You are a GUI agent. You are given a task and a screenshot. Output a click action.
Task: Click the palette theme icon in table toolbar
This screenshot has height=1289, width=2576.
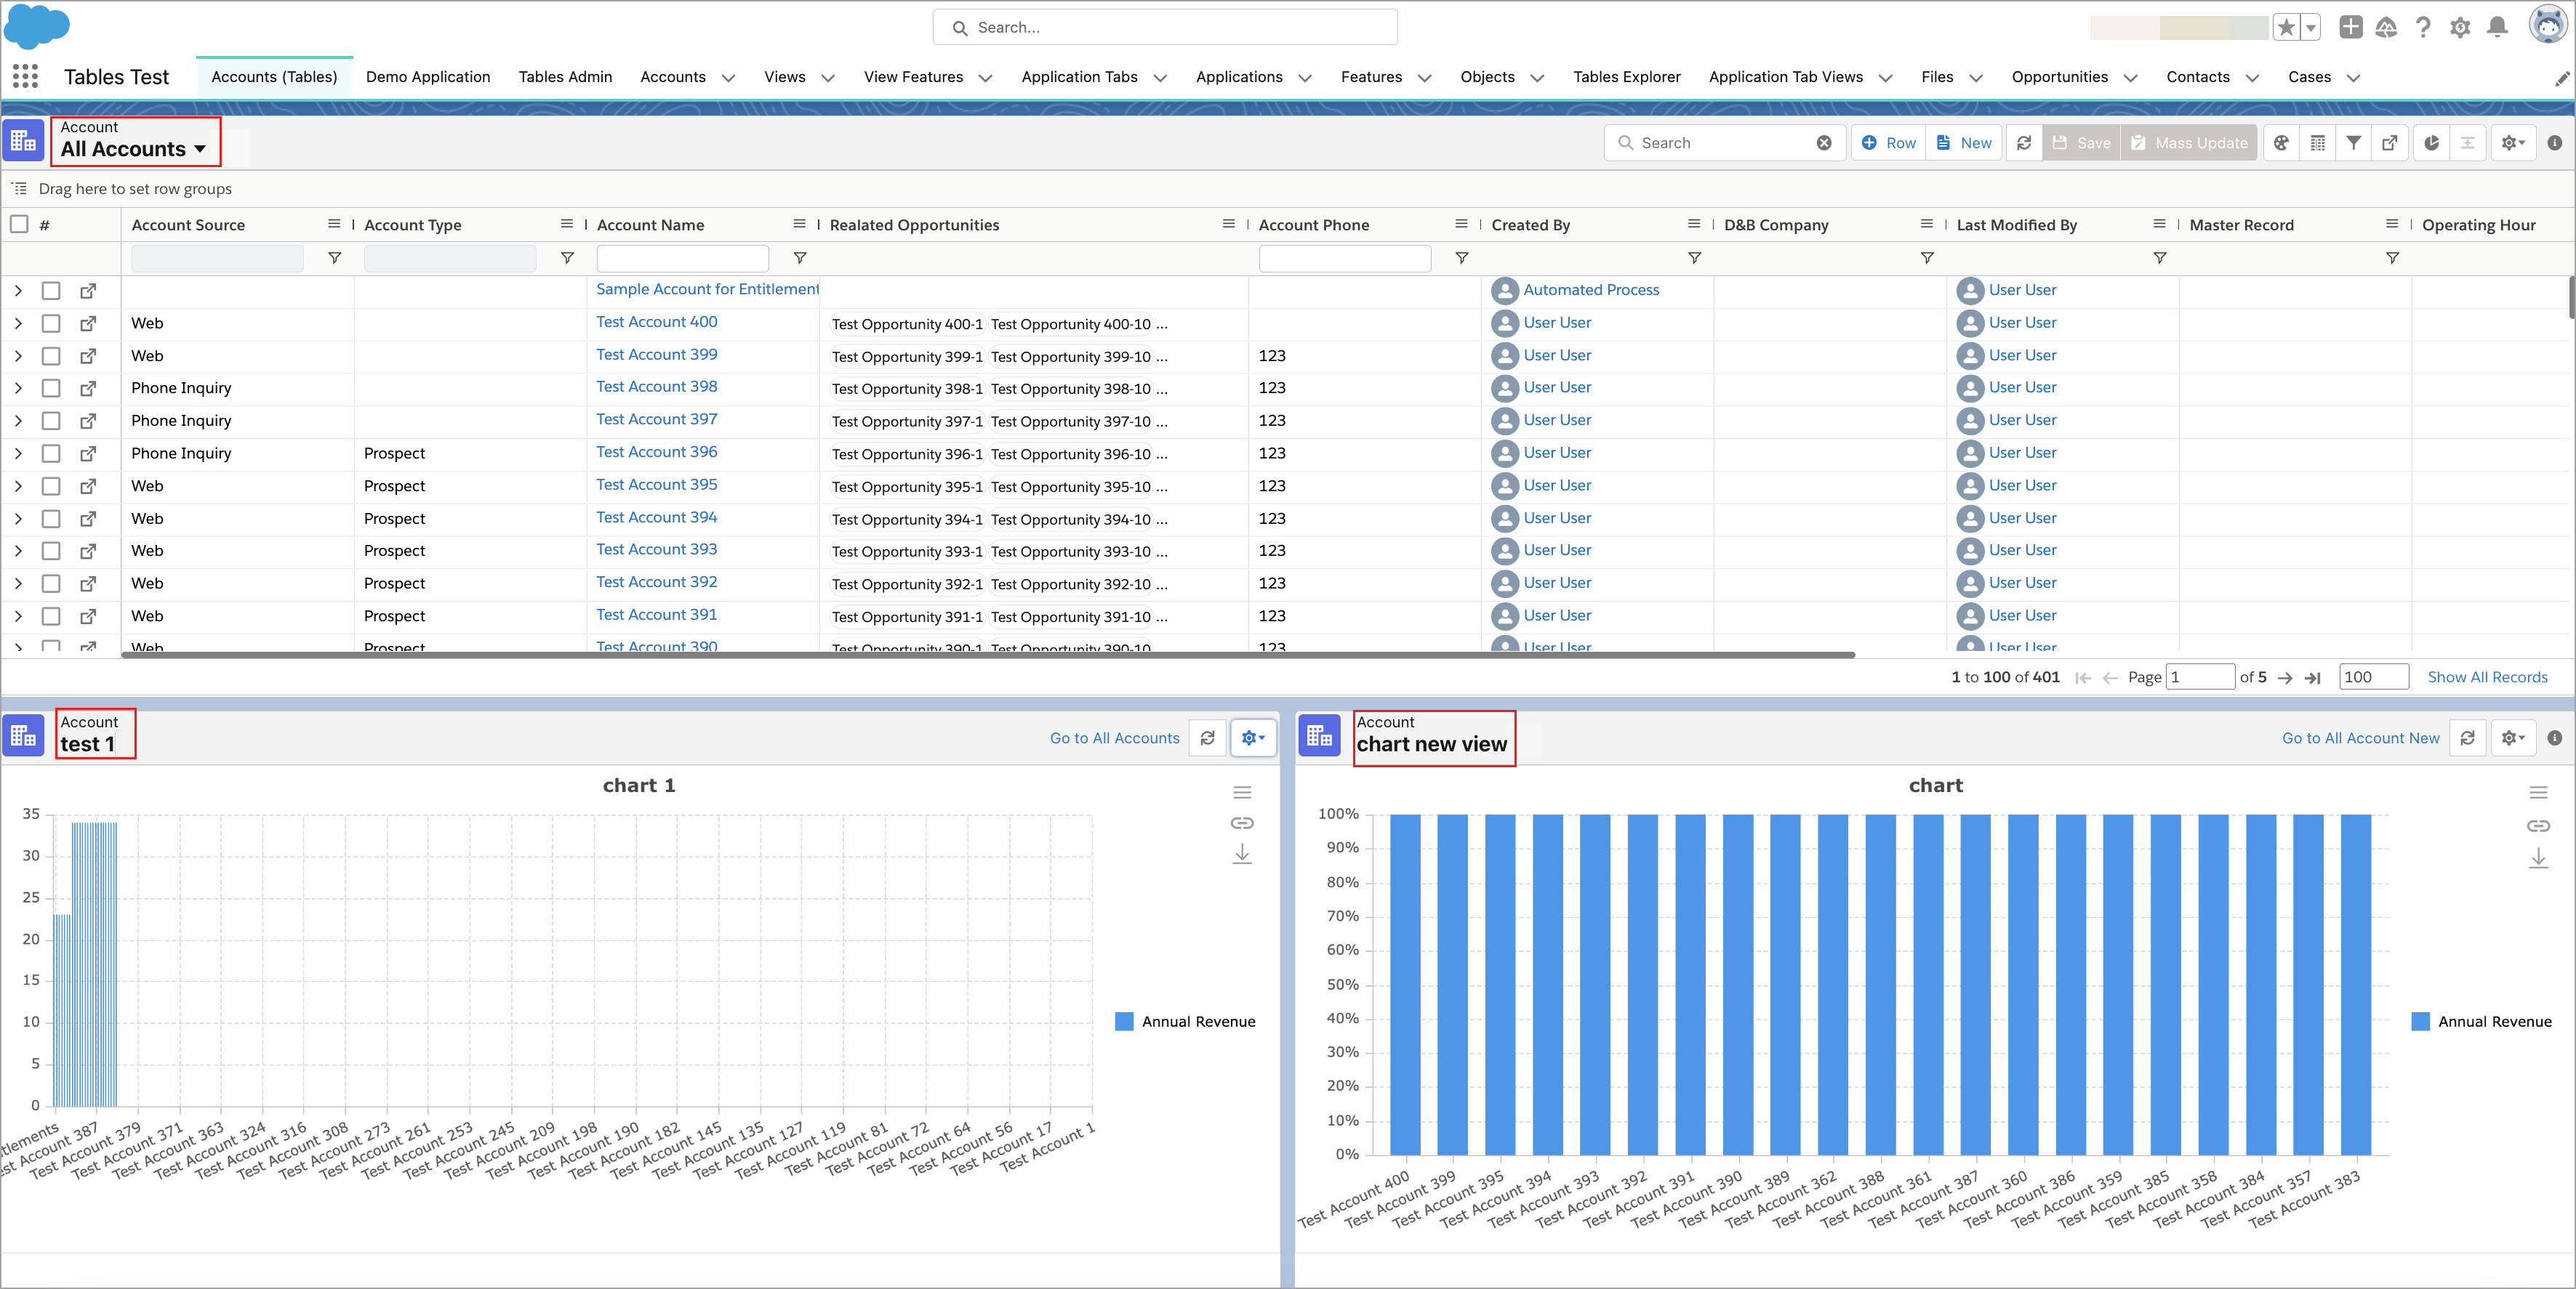coord(2281,143)
